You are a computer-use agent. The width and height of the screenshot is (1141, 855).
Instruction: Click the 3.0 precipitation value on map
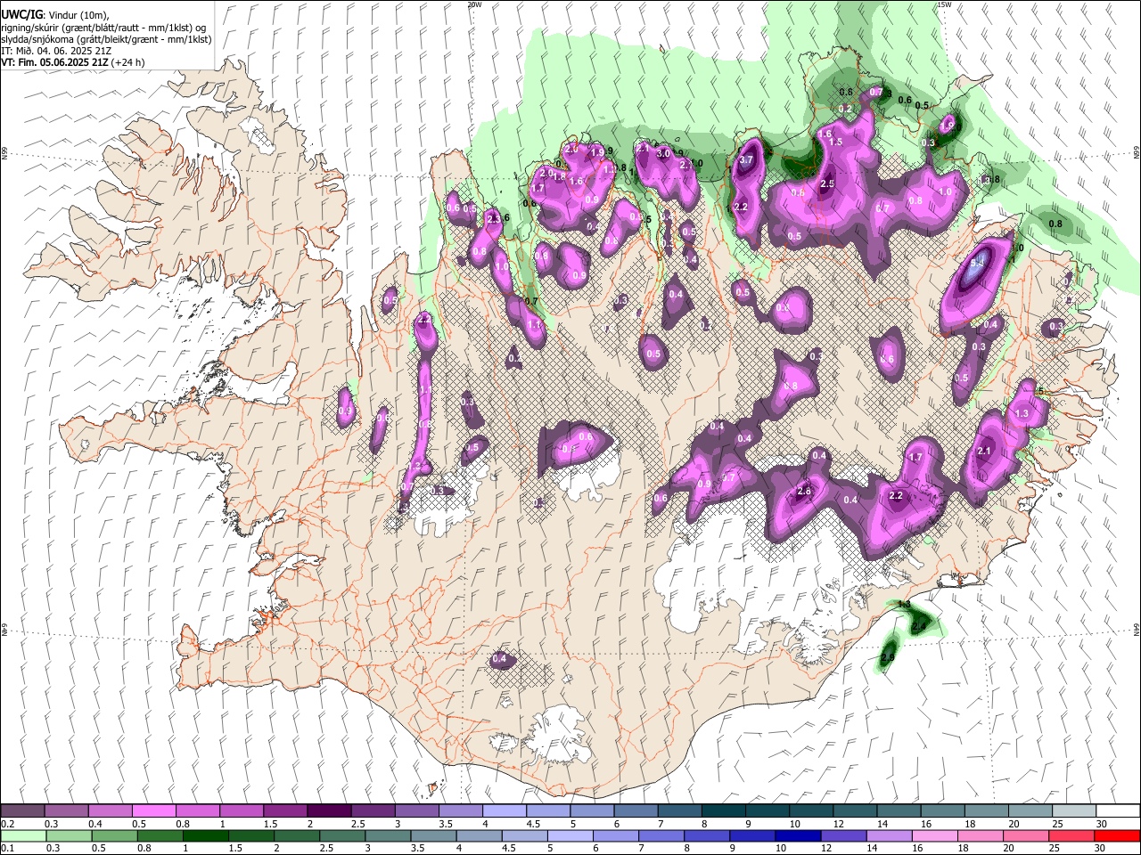click(663, 153)
